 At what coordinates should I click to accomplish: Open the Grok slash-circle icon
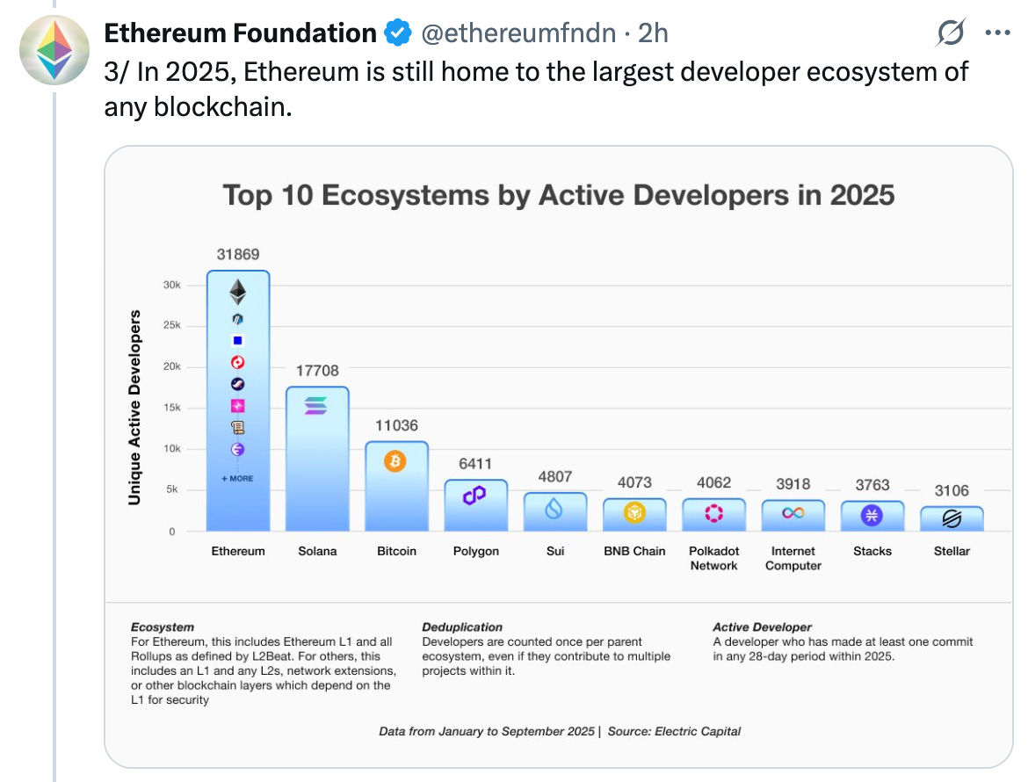point(951,33)
